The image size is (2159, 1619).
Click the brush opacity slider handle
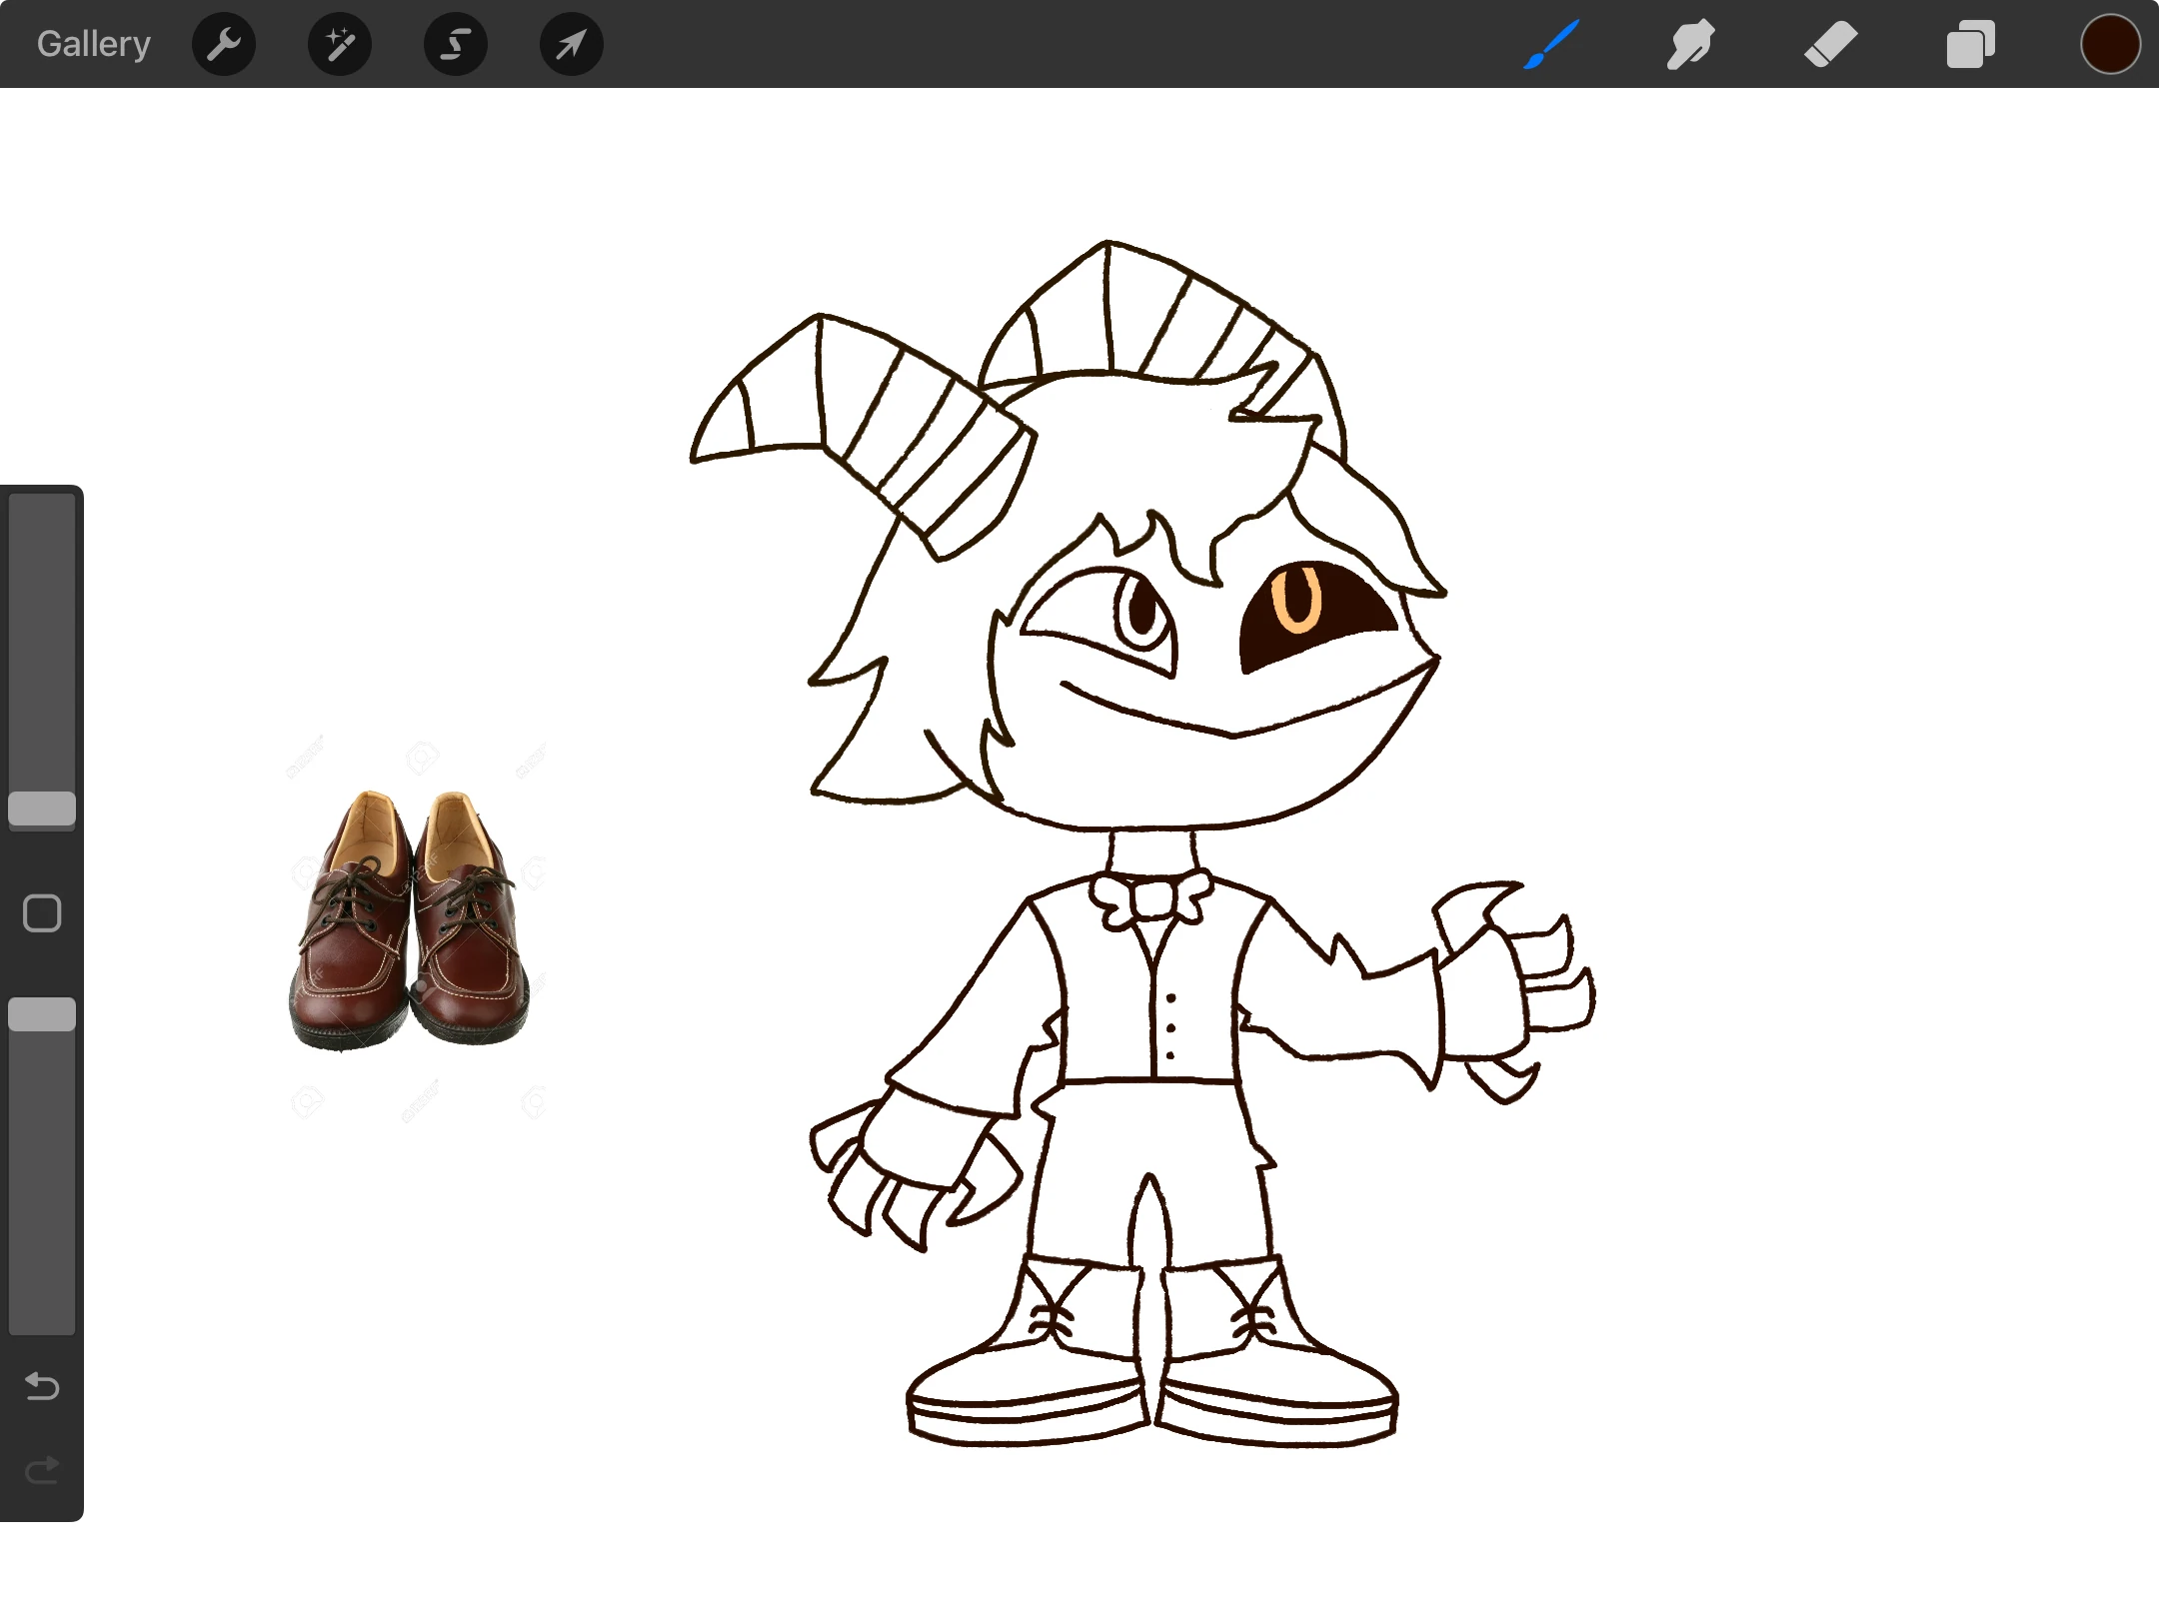[x=42, y=1014]
